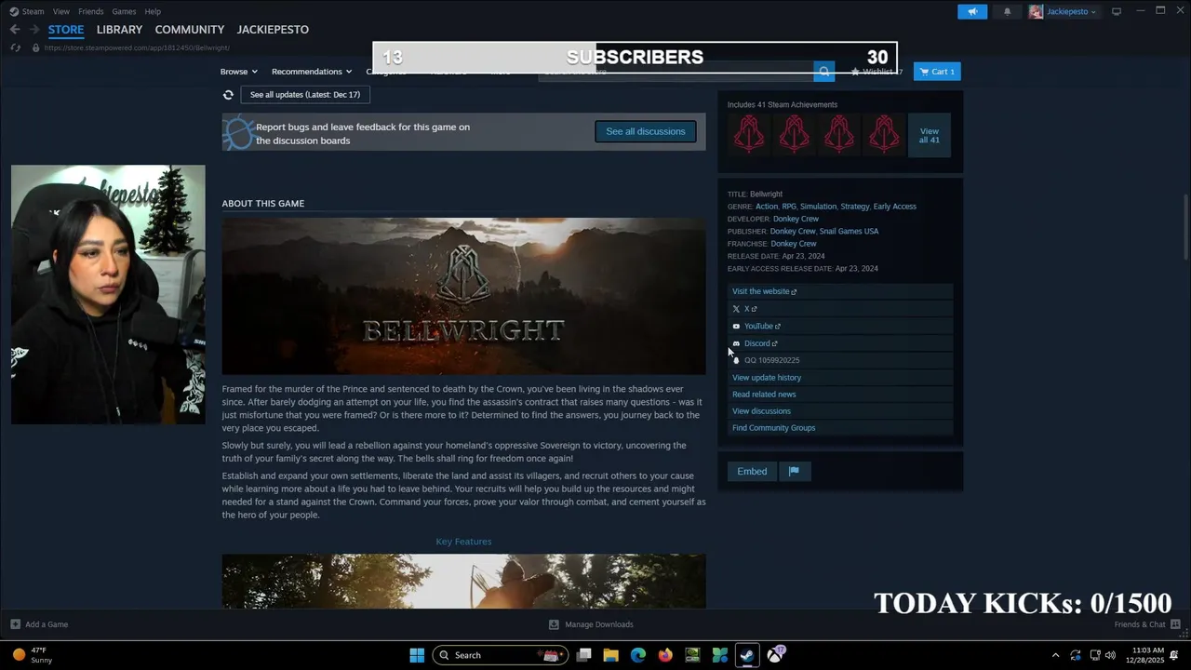Open the Friends menu
This screenshot has width=1191, height=670.
91,11
